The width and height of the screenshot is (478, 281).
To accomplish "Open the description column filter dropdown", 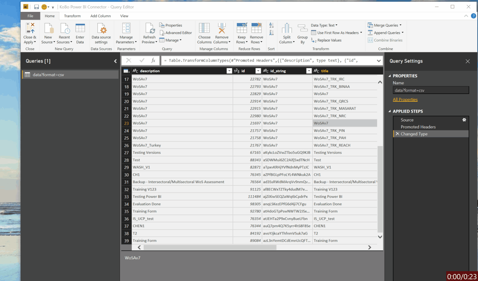I will (229, 71).
